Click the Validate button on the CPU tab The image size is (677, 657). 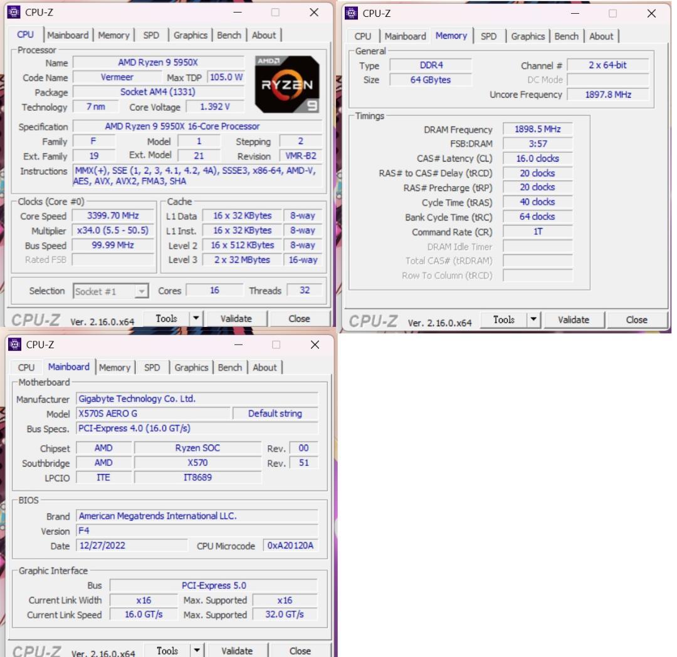point(236,318)
